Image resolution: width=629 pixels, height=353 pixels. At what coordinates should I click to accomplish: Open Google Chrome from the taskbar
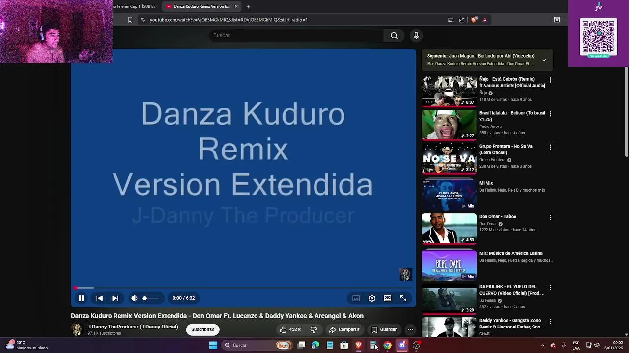tap(388, 345)
